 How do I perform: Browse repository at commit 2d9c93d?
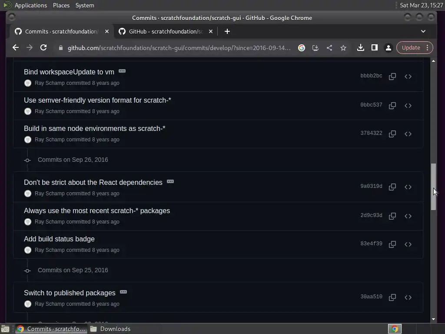point(408,216)
